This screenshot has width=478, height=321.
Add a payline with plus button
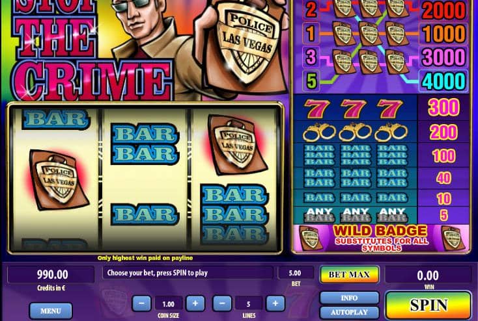pyautogui.click(x=275, y=303)
